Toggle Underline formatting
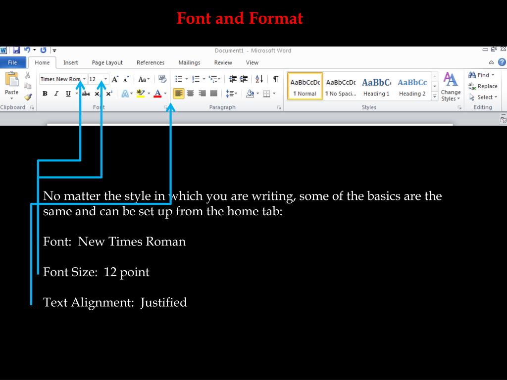Screen dimensions: 507x380 pos(68,94)
